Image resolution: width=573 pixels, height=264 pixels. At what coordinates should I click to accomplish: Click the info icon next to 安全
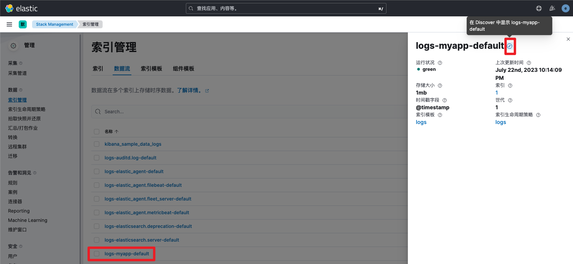(21, 246)
